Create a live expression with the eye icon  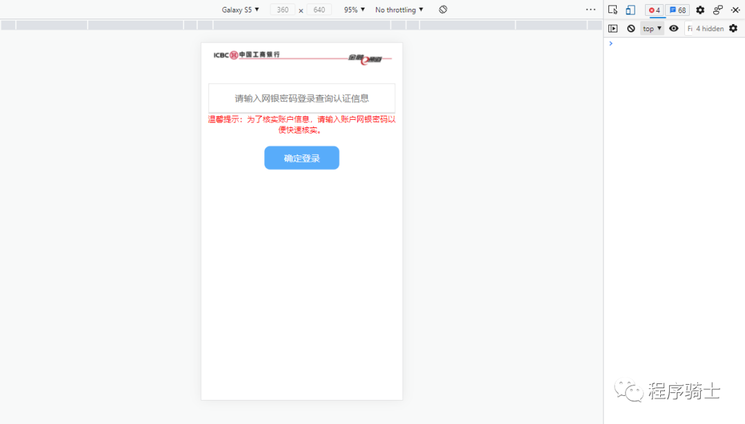click(673, 28)
